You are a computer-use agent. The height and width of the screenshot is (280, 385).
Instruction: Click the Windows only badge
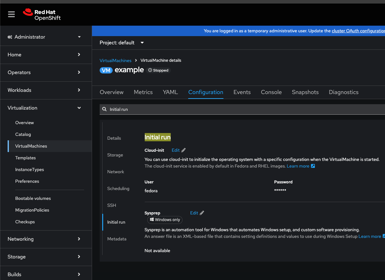[x=165, y=220]
